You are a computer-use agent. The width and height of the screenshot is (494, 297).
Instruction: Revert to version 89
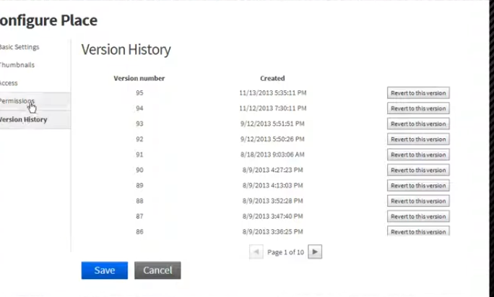(418, 185)
